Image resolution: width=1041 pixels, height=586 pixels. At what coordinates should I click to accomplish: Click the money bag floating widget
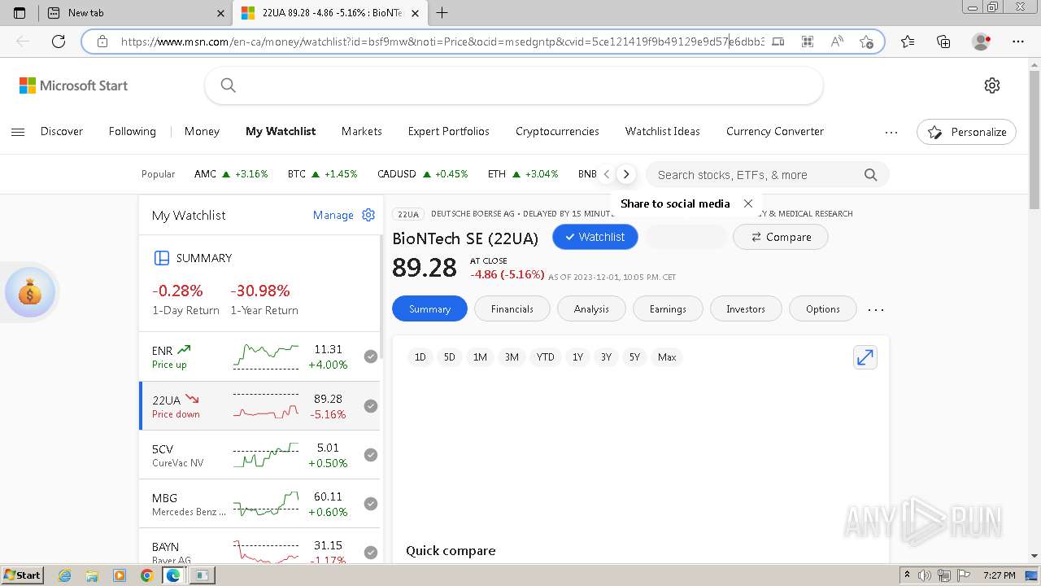30,291
